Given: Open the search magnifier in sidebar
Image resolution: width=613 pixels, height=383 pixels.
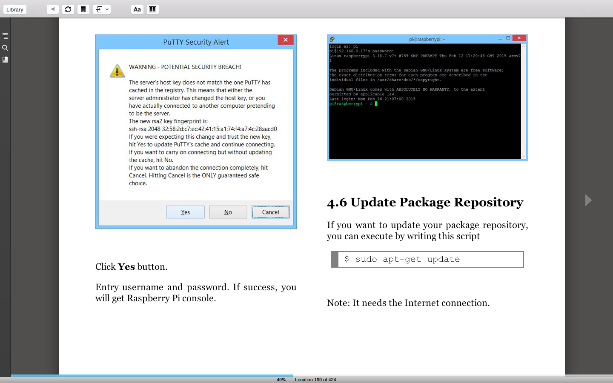Looking at the screenshot, I should click(5, 48).
